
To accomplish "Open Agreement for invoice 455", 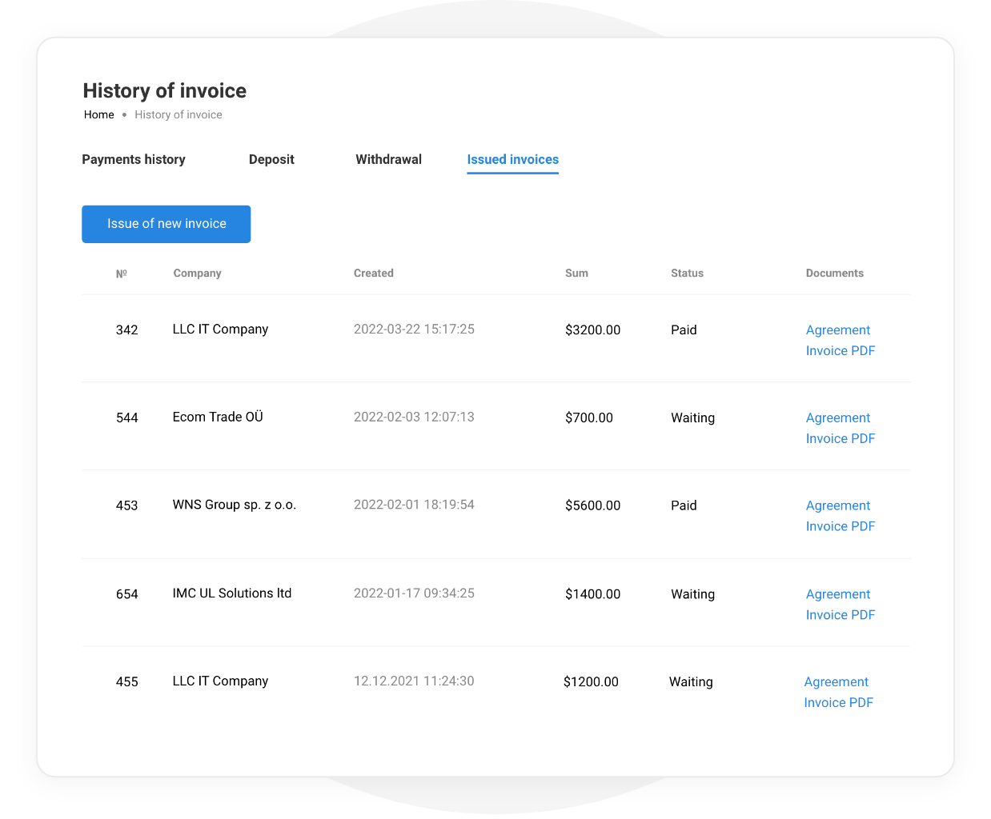I will (836, 681).
